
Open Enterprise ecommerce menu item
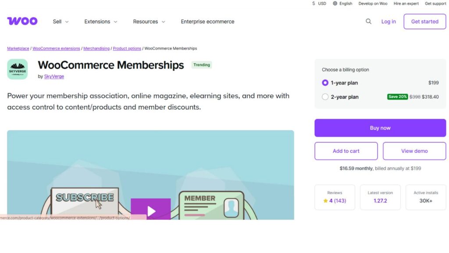(x=207, y=22)
